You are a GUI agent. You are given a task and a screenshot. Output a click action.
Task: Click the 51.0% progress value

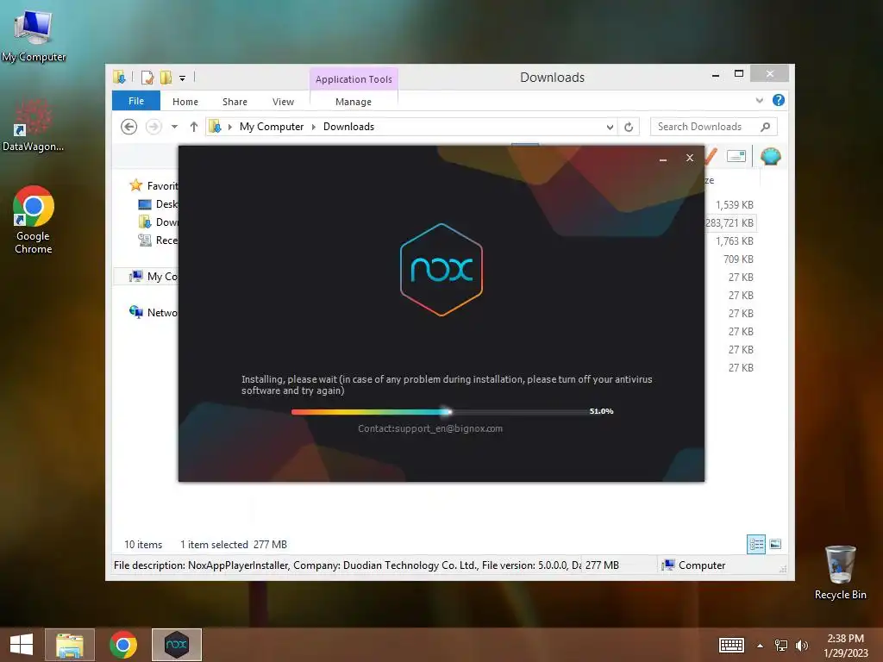point(601,411)
